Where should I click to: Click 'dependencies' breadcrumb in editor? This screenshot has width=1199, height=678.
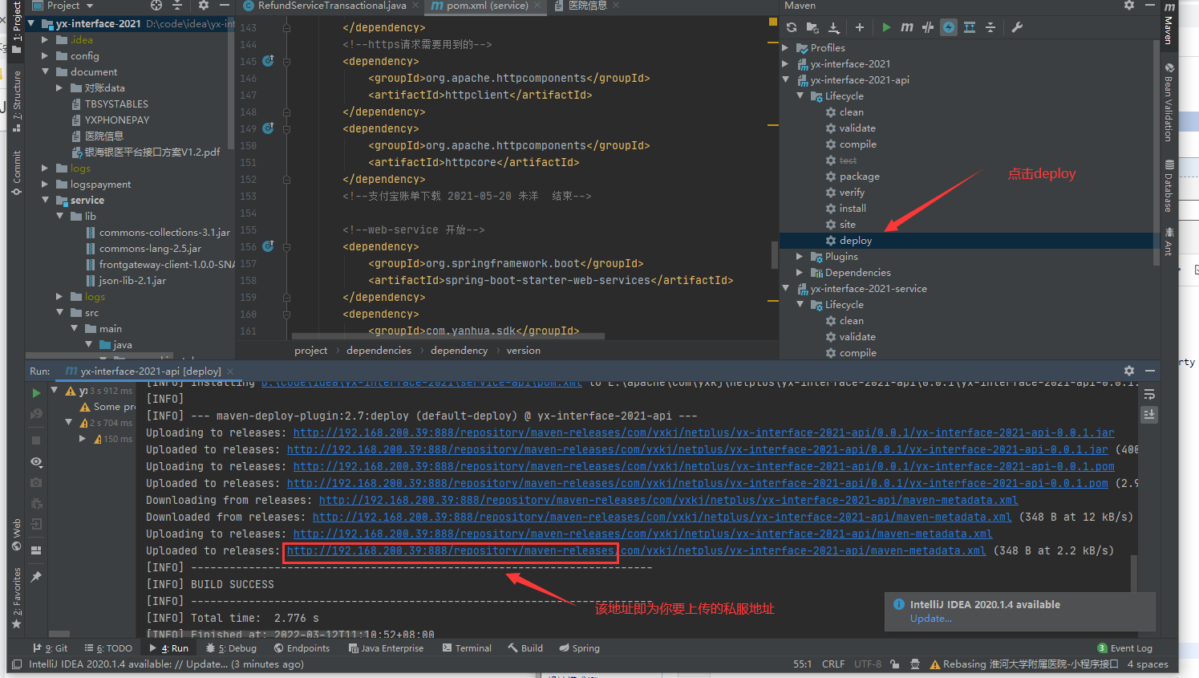click(x=379, y=351)
